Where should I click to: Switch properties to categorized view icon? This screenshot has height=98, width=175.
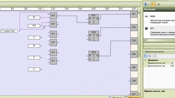point(145,56)
